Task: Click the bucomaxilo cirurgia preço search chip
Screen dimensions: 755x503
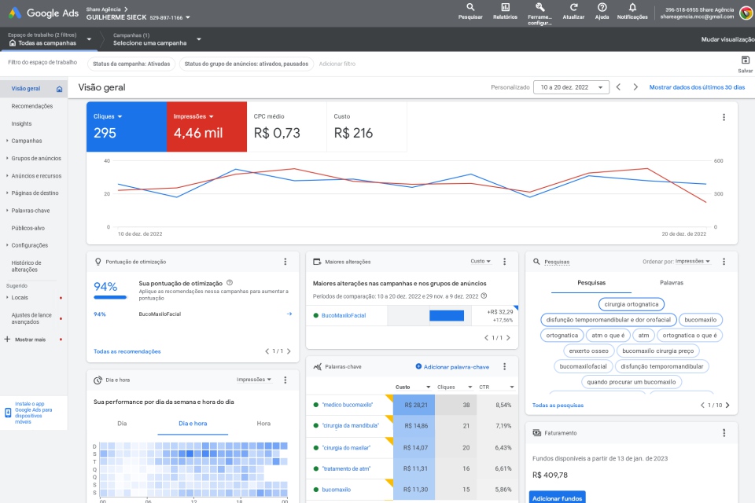Action: pos(657,351)
